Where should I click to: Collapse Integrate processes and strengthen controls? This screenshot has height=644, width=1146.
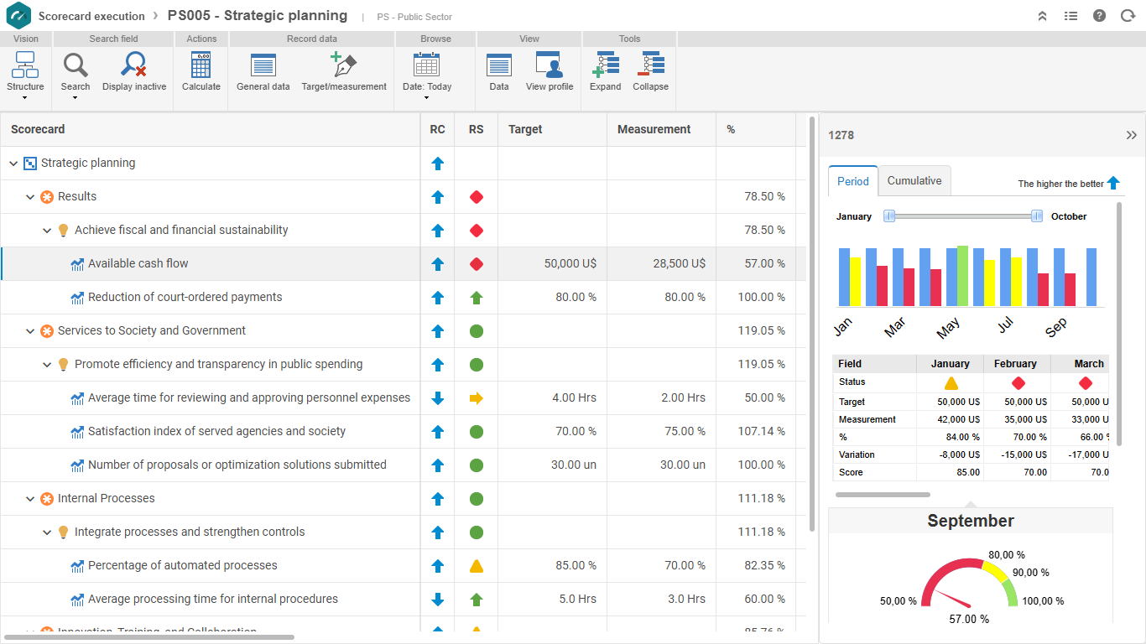47,532
